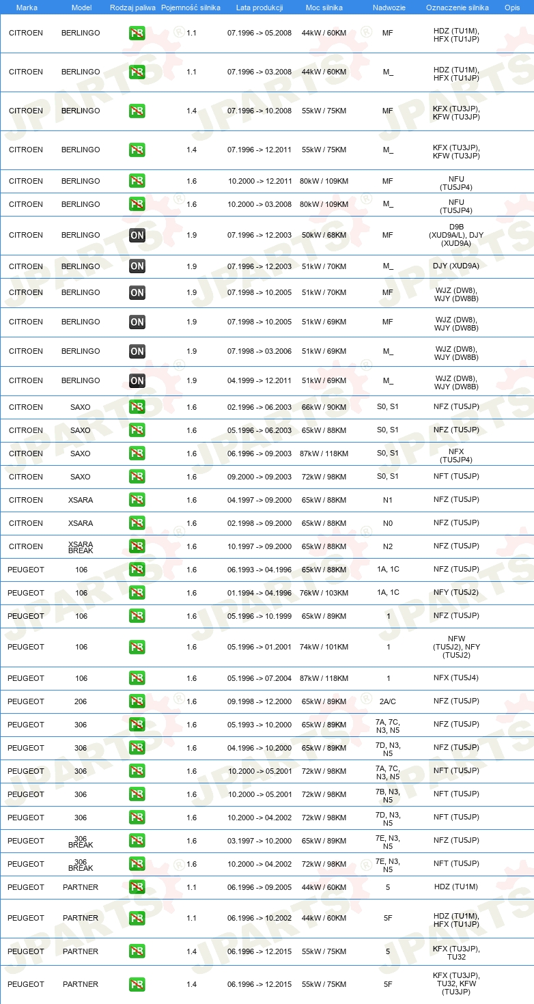
Task: Click engine code "NFX (TU5J4)" for 106
Action: click(x=456, y=678)
